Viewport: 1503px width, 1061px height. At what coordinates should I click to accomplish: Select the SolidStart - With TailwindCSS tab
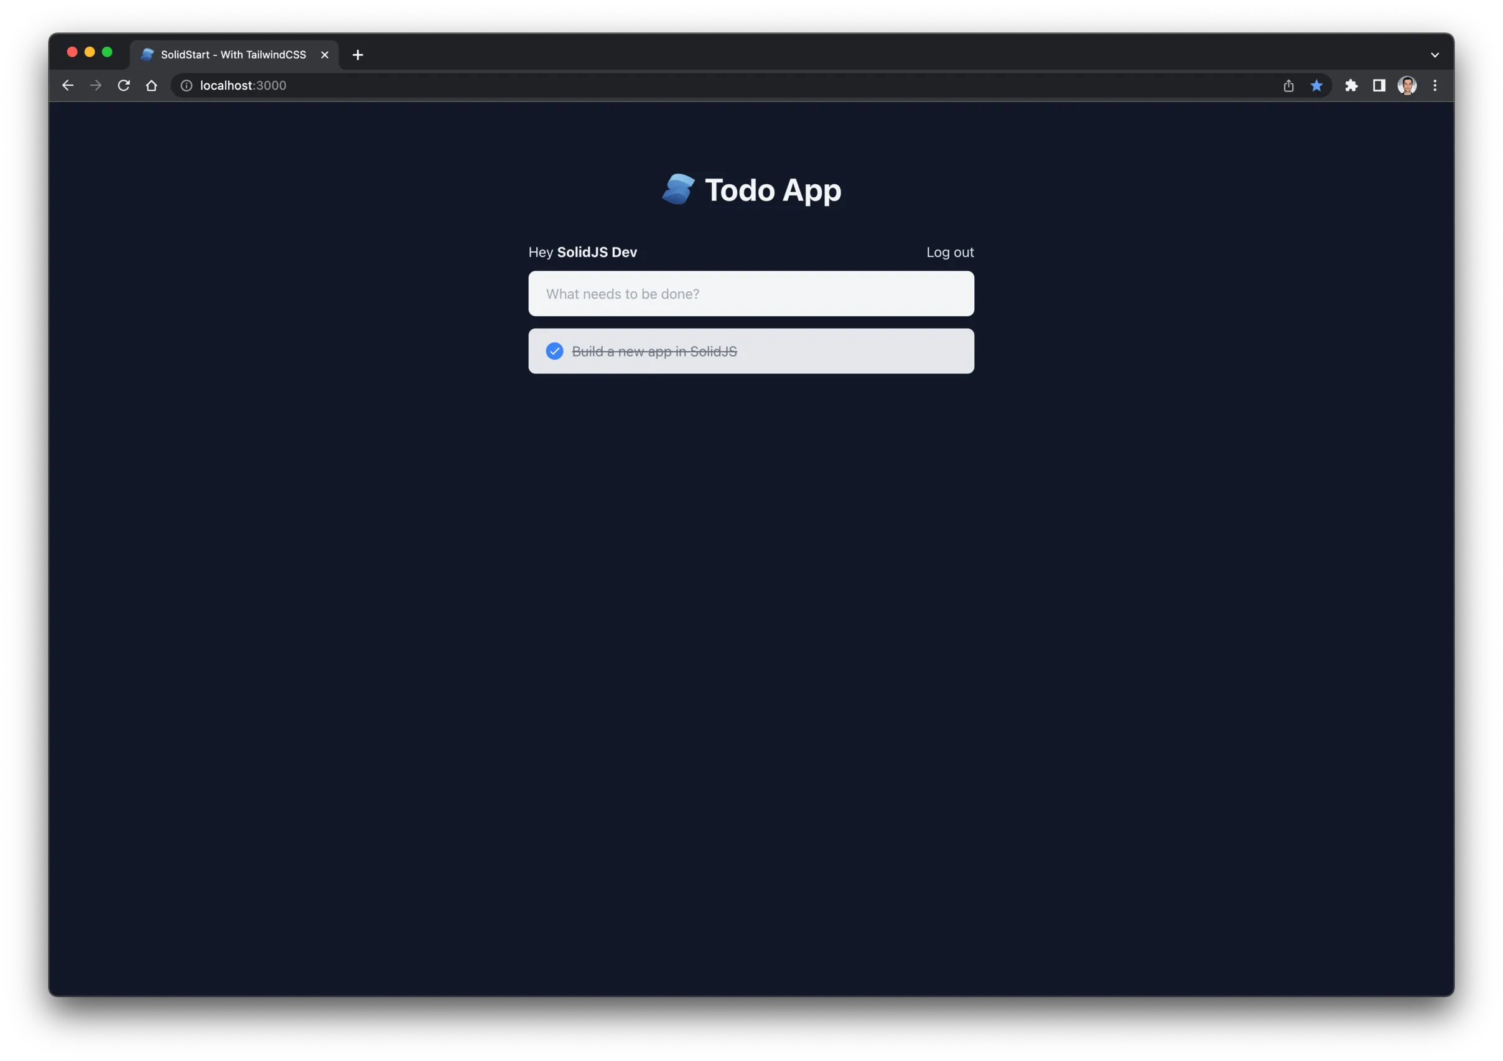pyautogui.click(x=233, y=55)
